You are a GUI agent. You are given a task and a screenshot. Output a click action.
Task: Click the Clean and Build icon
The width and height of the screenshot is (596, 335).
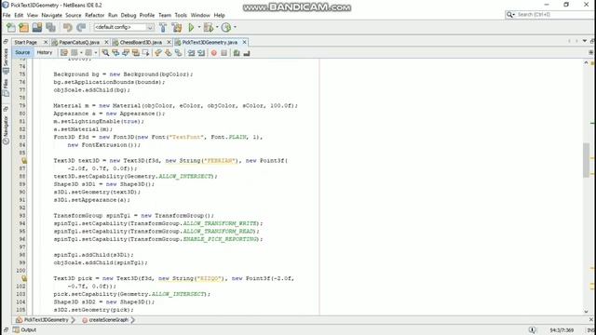click(x=177, y=27)
